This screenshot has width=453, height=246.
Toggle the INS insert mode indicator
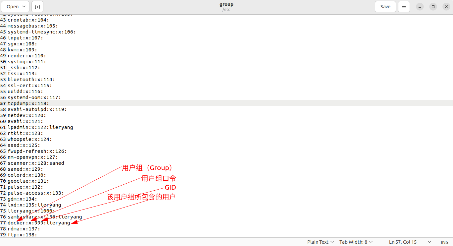[444, 242]
